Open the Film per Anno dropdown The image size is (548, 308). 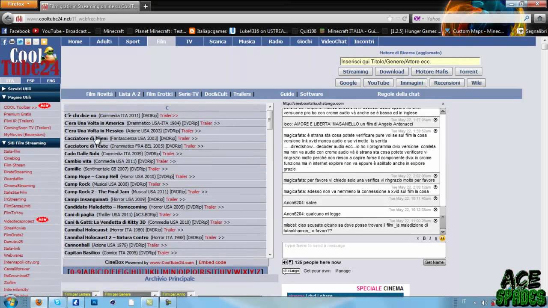pos(178,294)
